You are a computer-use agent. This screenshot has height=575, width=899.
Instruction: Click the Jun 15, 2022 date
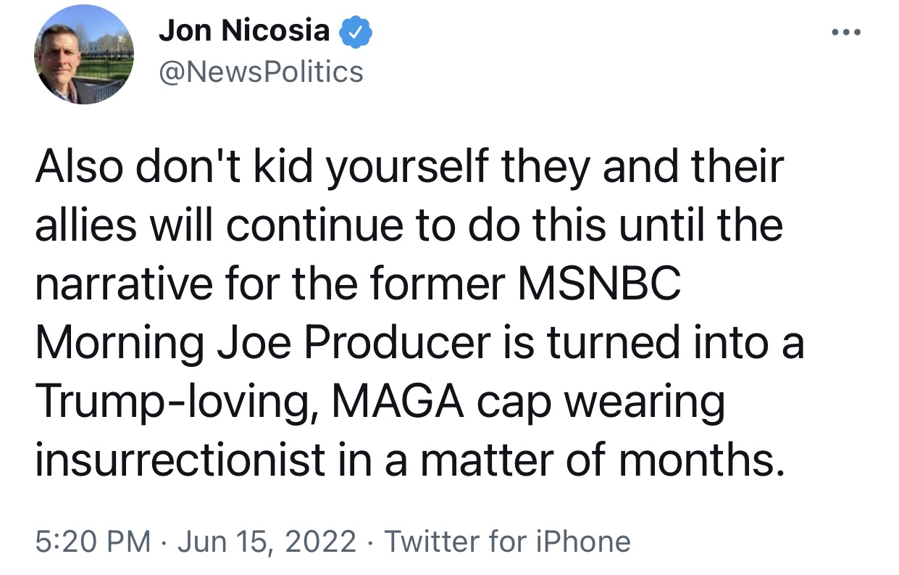tap(266, 542)
